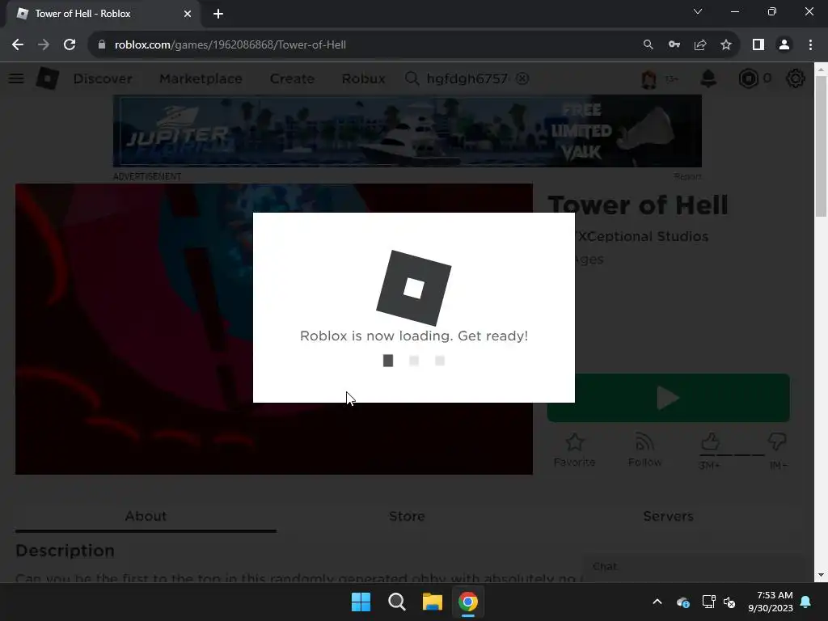Click the Chrome taskbar icon
Screen dimensions: 828x621
click(x=468, y=602)
